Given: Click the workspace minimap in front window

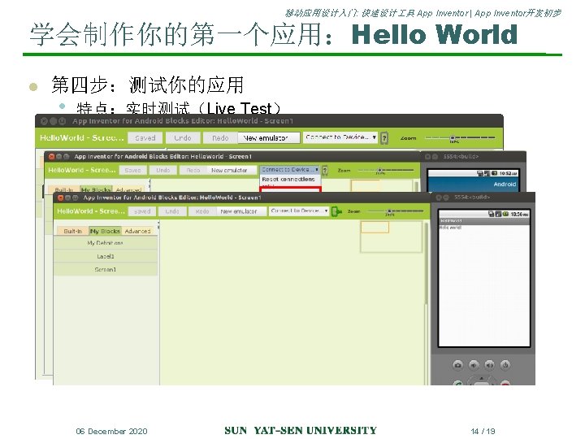Looking at the screenshot, I should click(391, 237).
